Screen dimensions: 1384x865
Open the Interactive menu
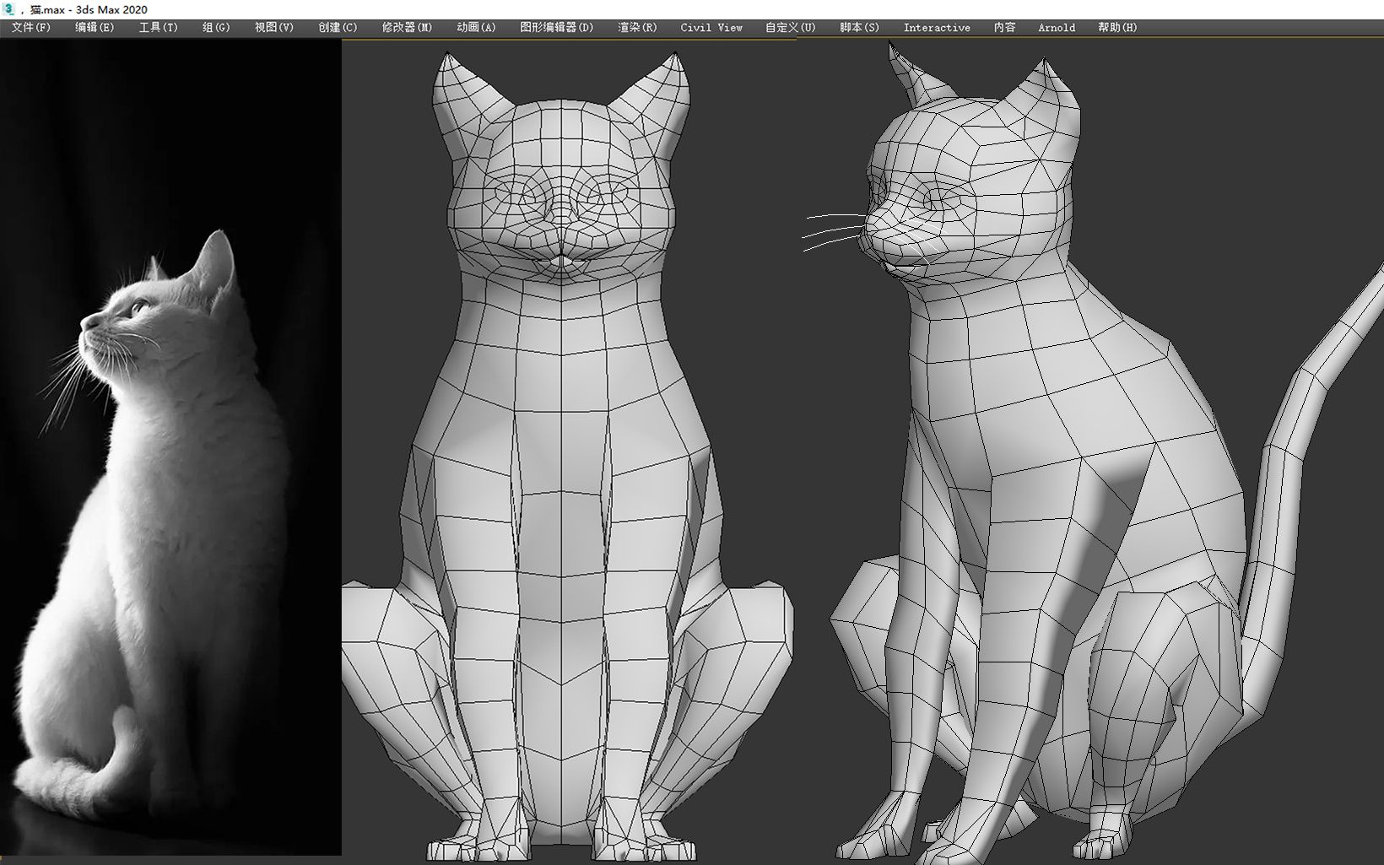tap(937, 27)
